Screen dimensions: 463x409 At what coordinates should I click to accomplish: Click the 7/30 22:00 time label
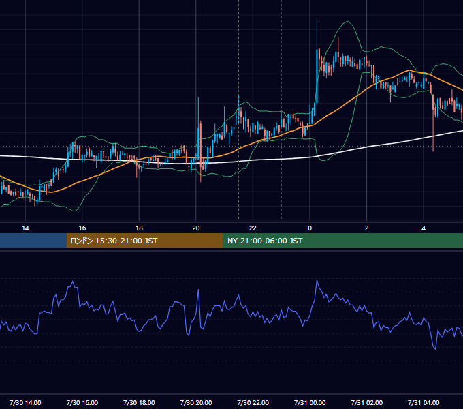[x=253, y=402]
